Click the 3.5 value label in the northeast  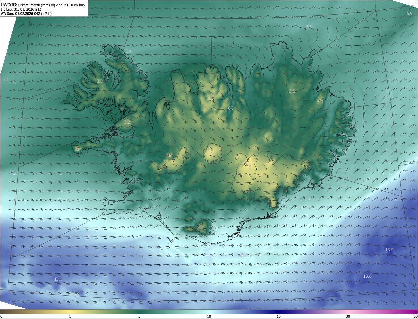(292, 91)
